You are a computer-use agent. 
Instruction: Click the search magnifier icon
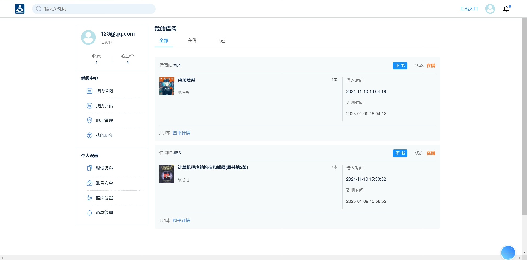(39, 9)
